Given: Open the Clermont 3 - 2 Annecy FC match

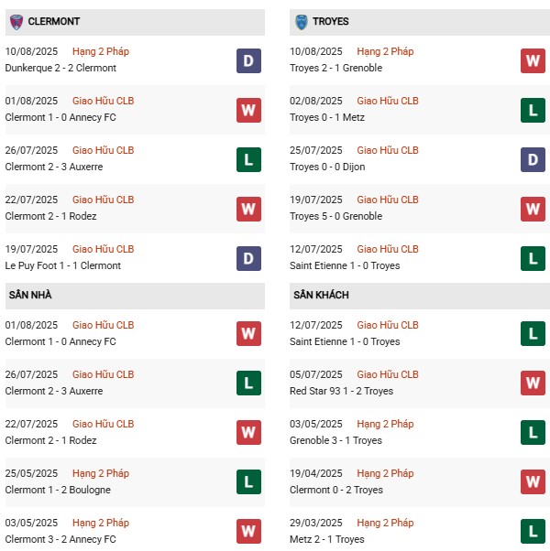Looking at the screenshot, I should click(60, 539).
